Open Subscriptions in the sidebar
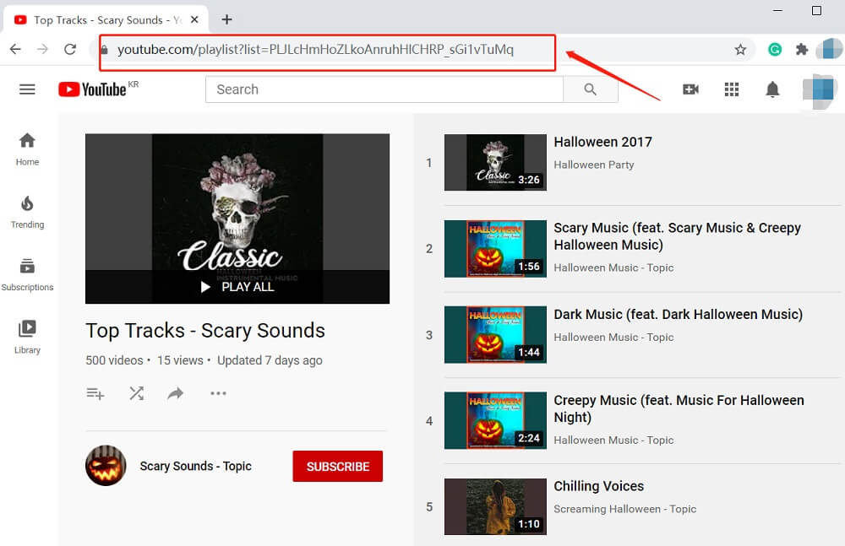 [28, 274]
